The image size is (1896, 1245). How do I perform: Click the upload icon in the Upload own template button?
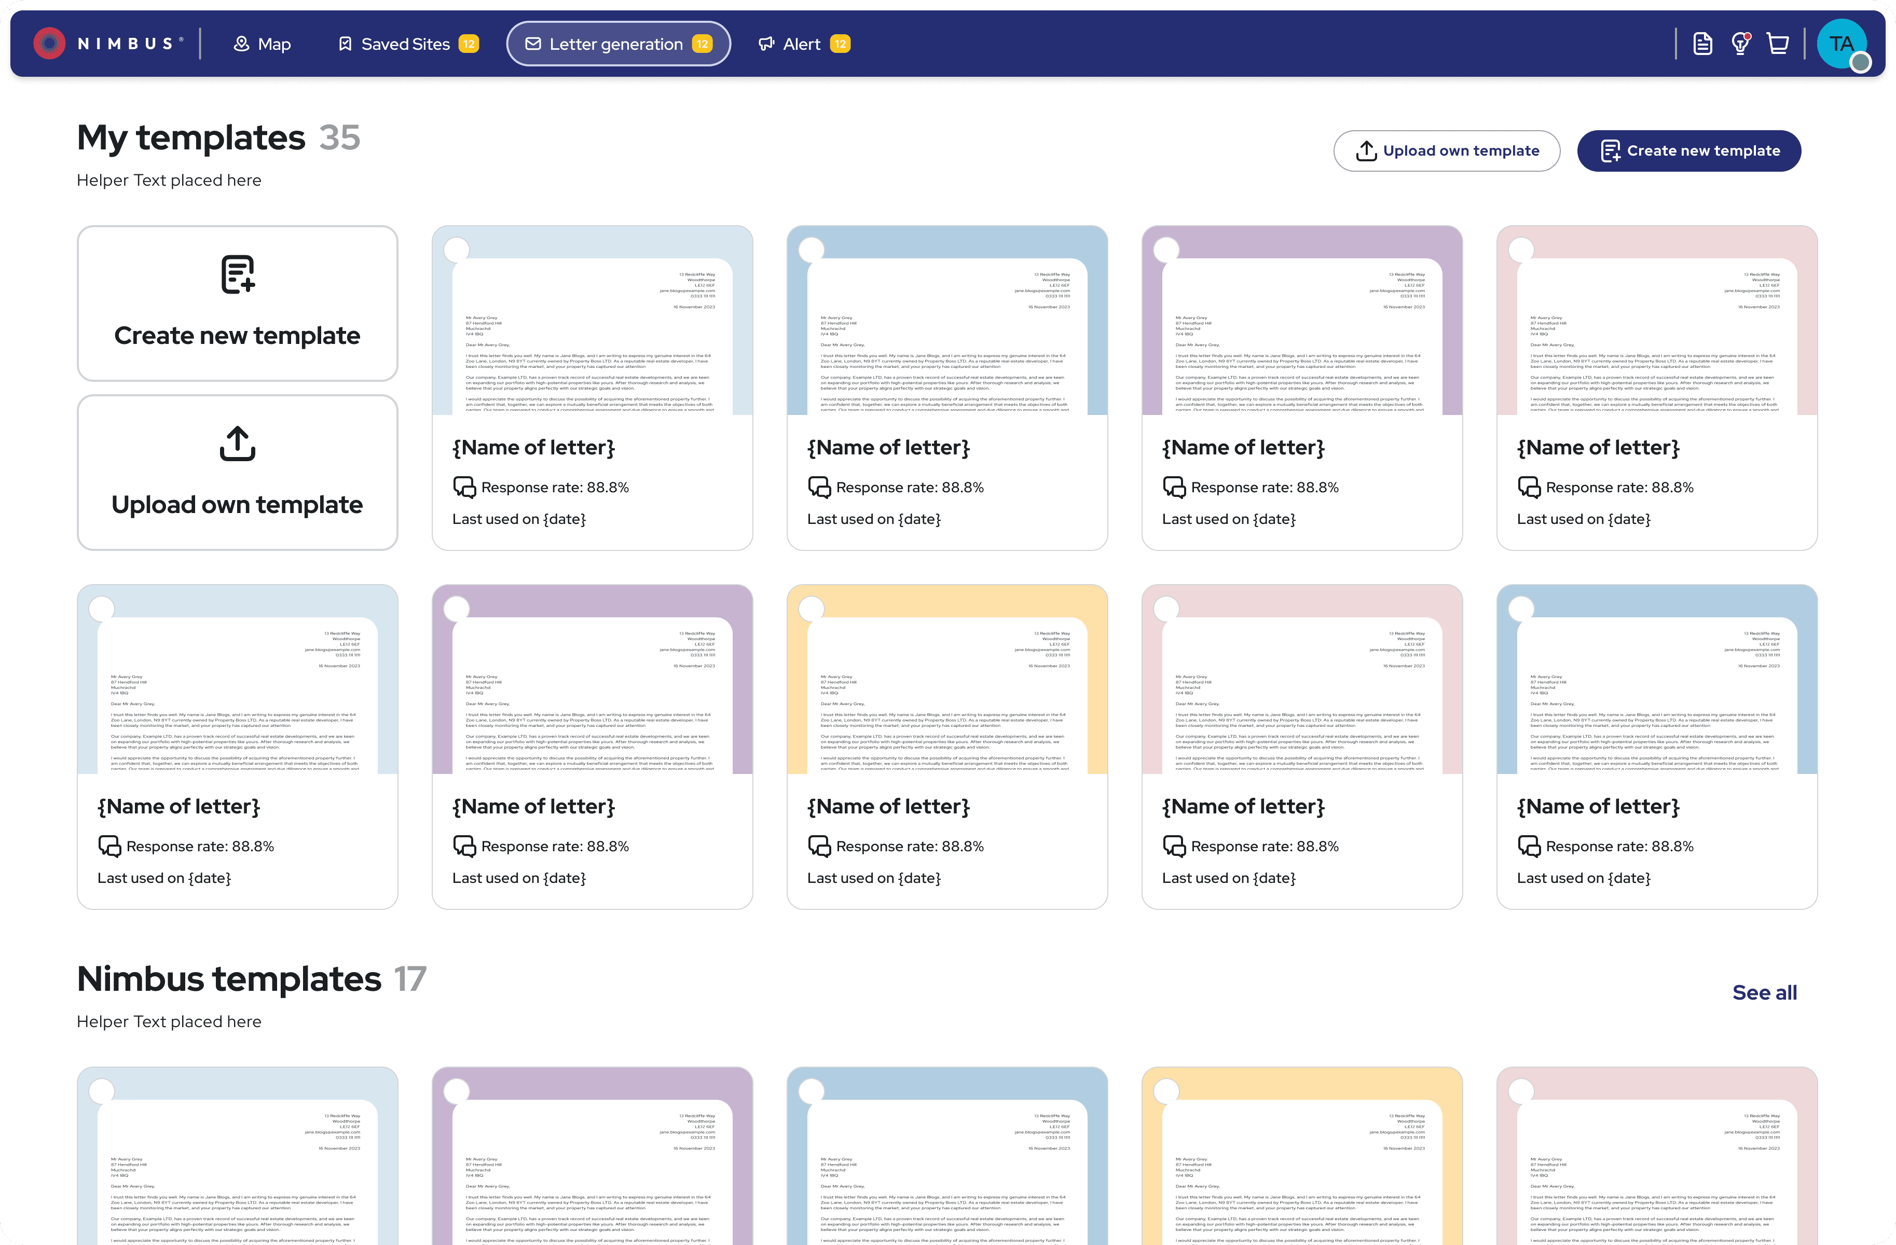[1365, 150]
